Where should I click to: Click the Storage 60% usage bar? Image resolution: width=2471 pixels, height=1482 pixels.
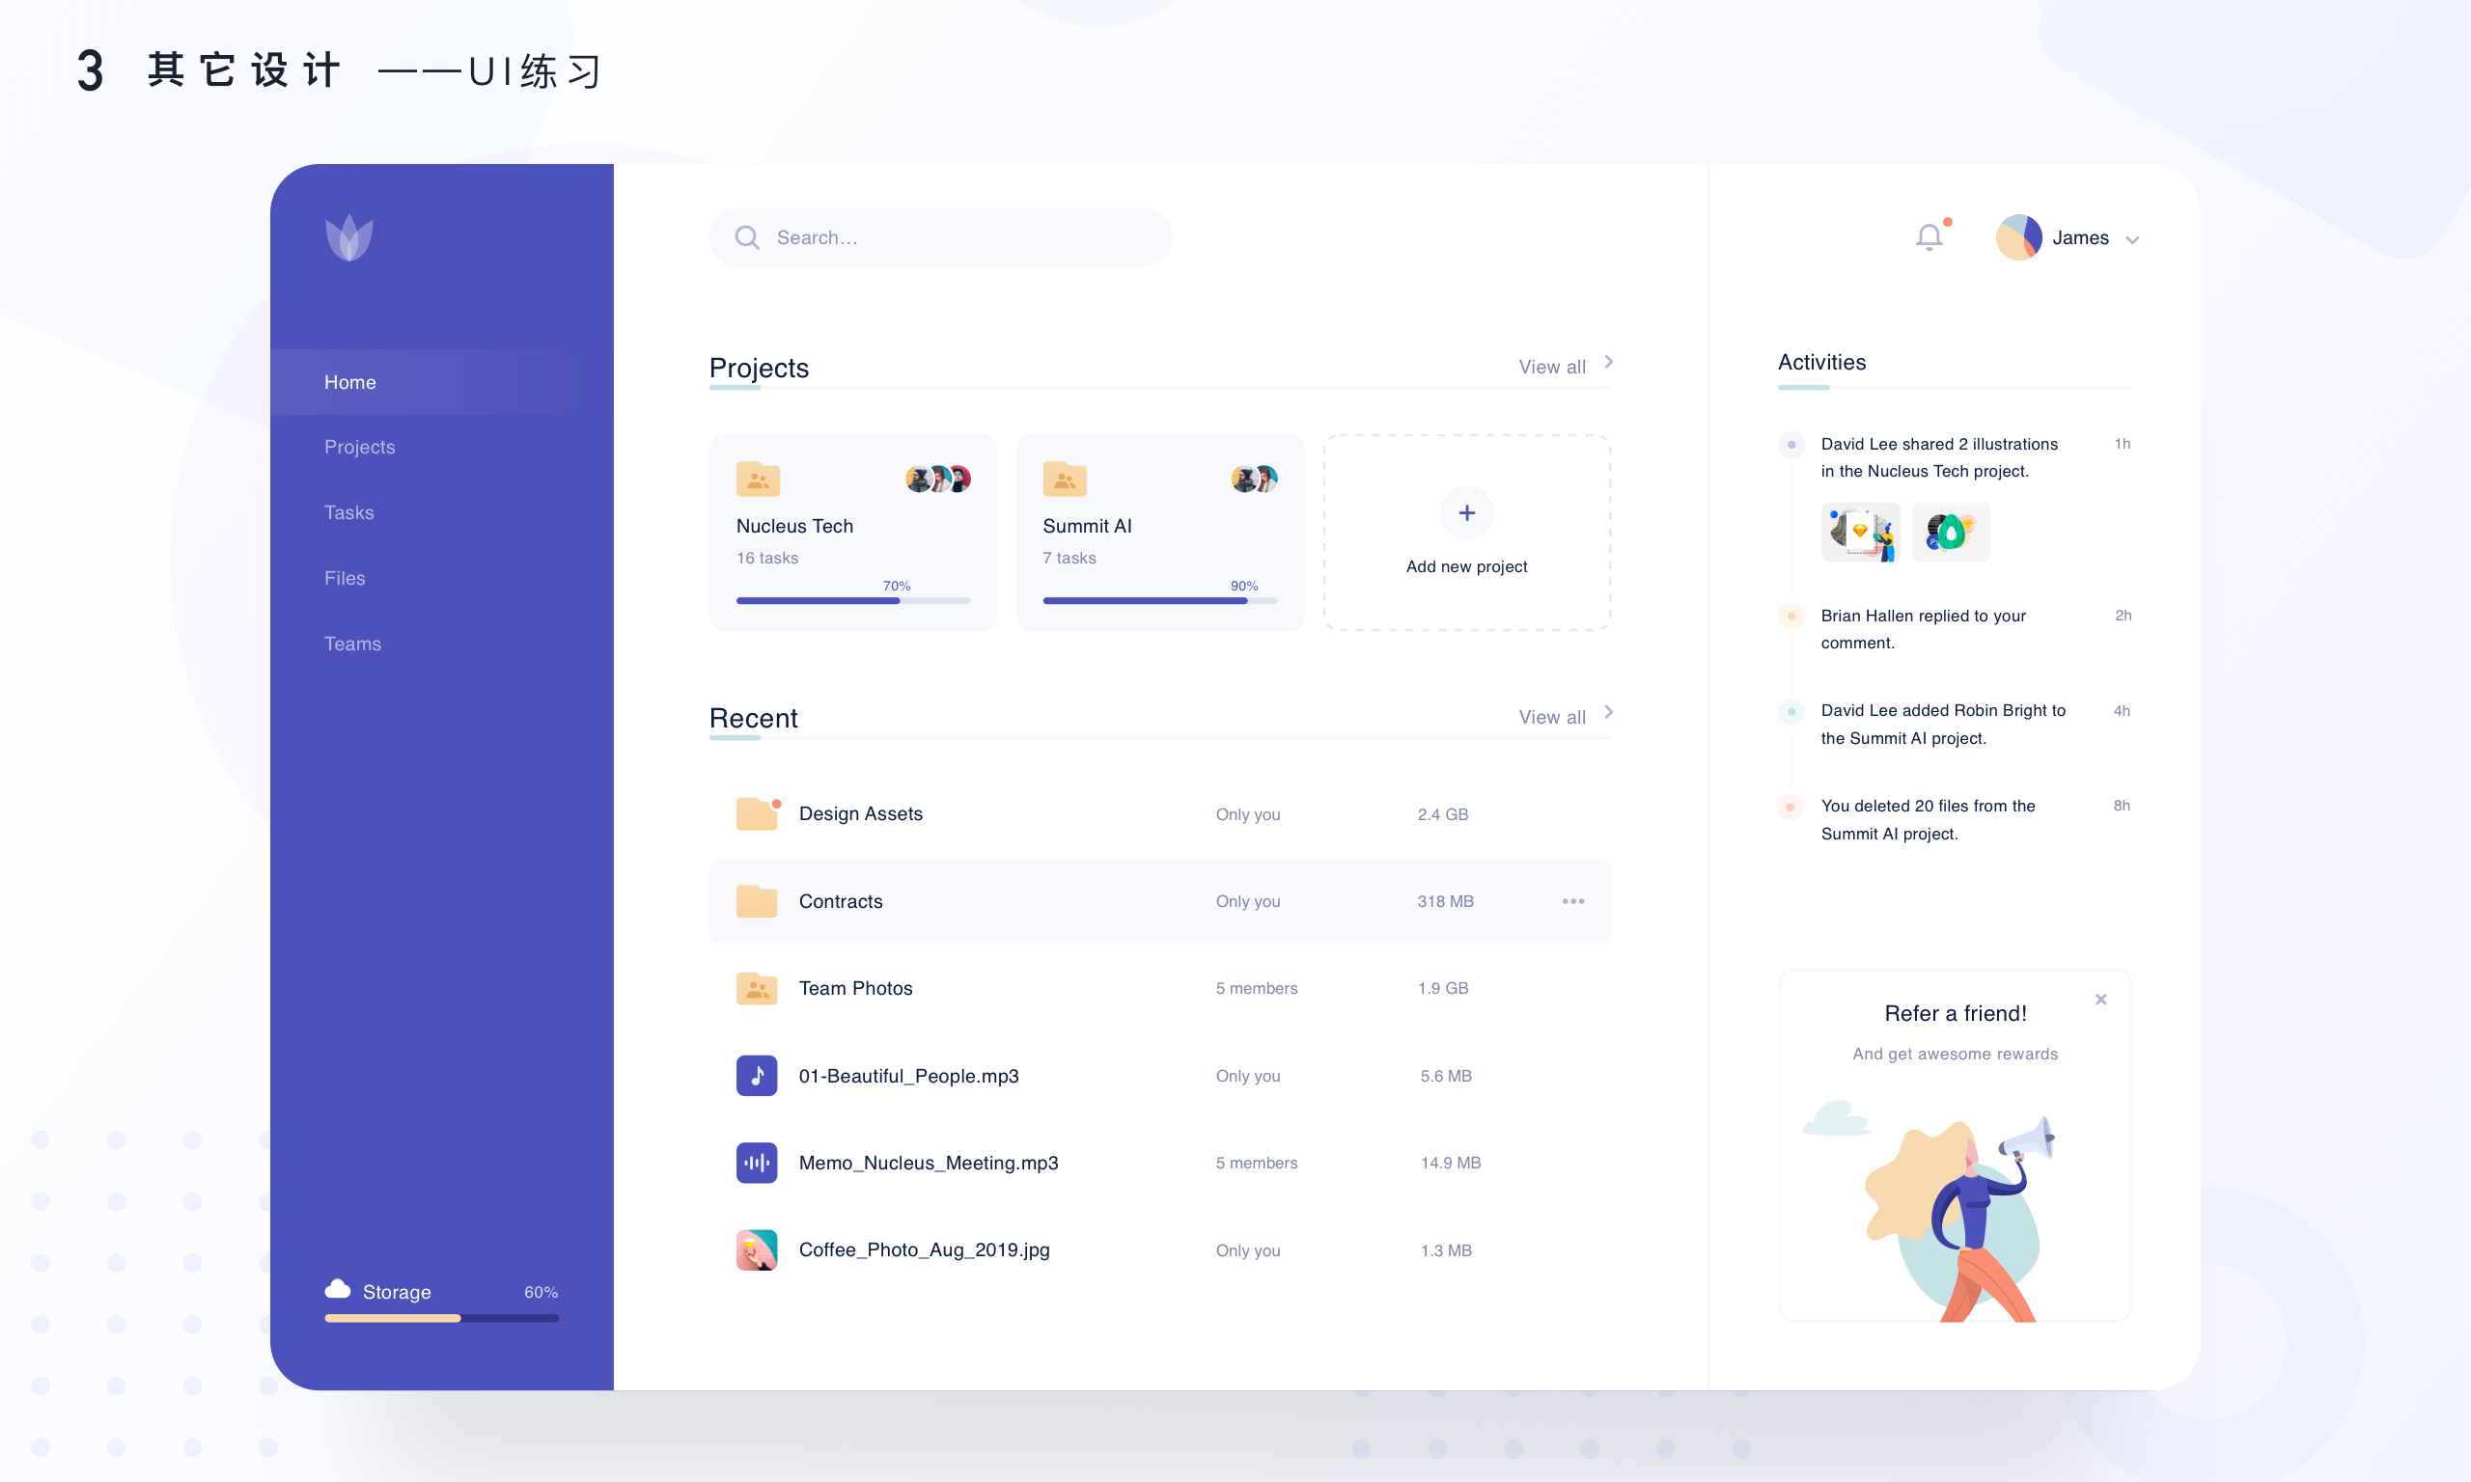point(441,1318)
